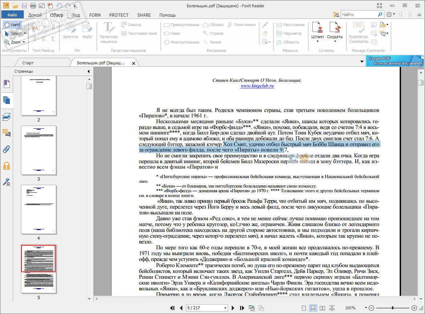The image size is (425, 314).
Task: Select the Eraser drawing tool
Action: 265,33
